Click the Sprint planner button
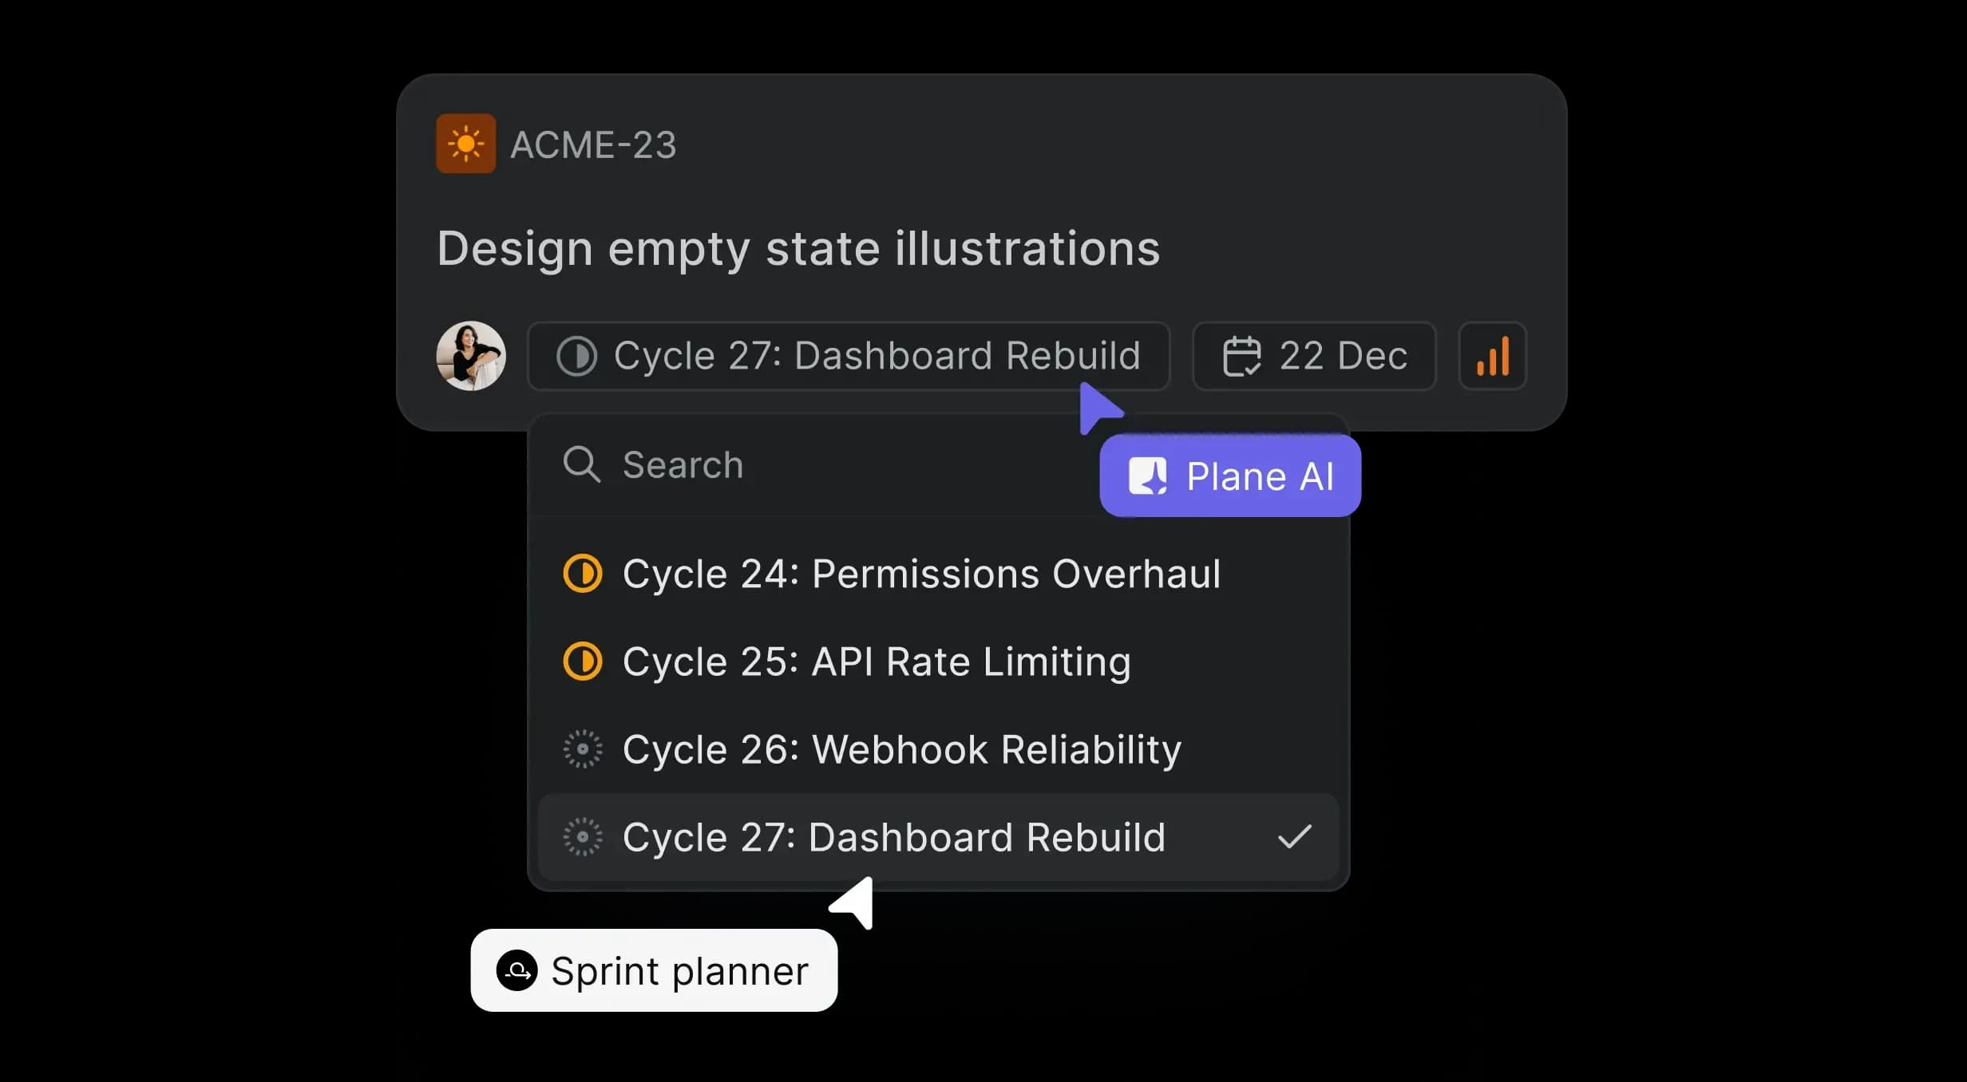 point(654,970)
